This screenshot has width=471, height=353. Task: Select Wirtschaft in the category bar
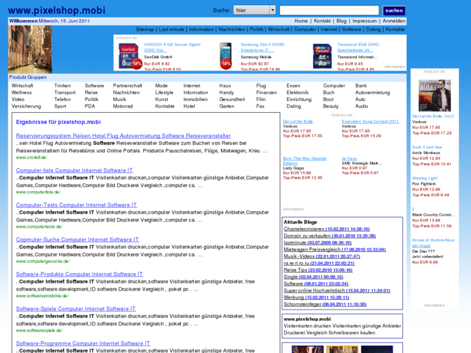279,29
